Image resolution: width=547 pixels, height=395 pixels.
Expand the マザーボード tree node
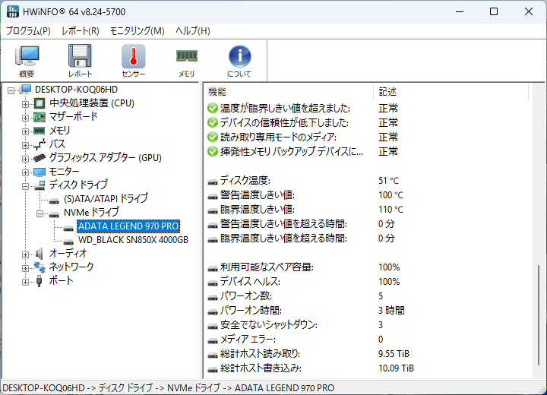[26, 117]
